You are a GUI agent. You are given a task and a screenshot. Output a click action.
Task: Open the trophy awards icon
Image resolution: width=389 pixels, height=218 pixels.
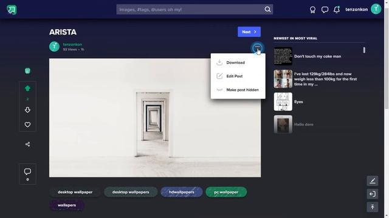312,10
